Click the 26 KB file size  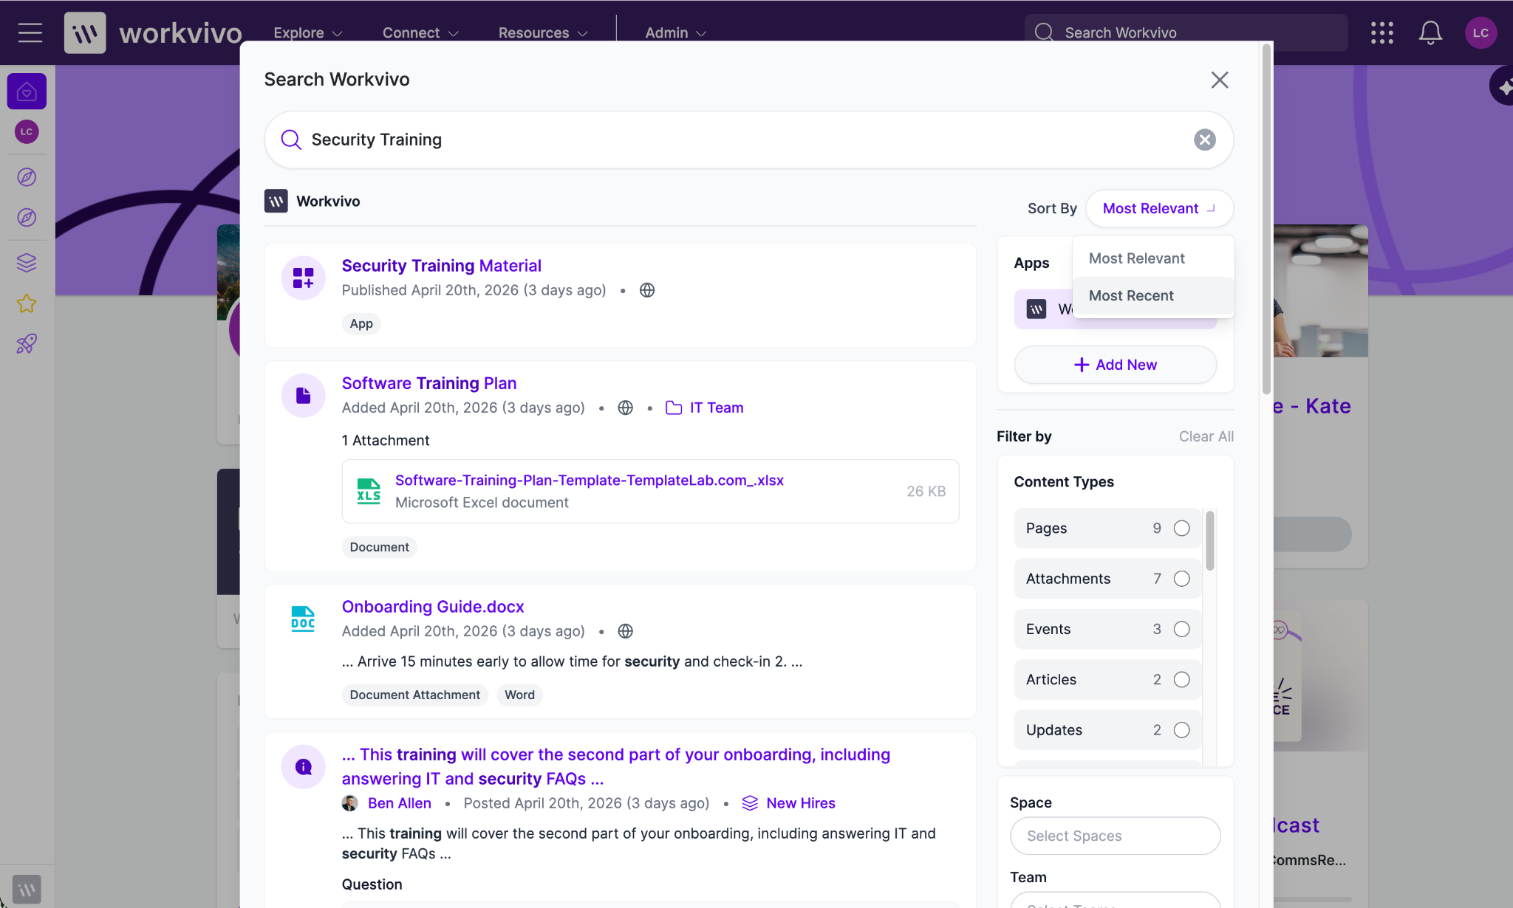926,491
